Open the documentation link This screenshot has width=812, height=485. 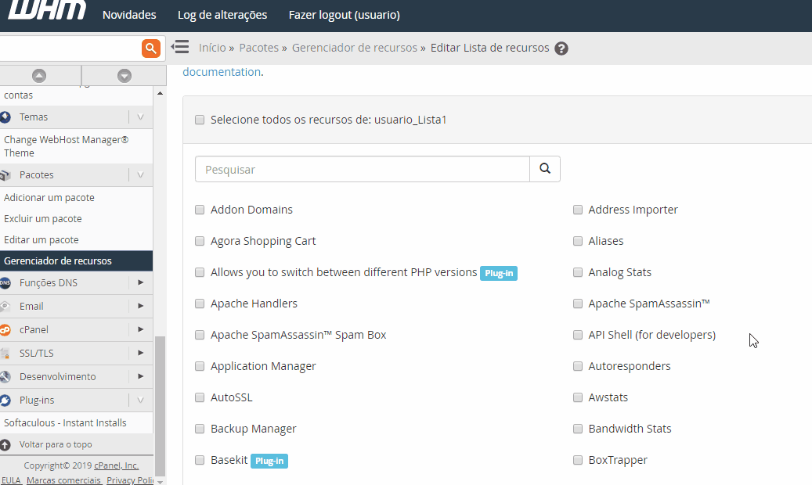pos(222,72)
